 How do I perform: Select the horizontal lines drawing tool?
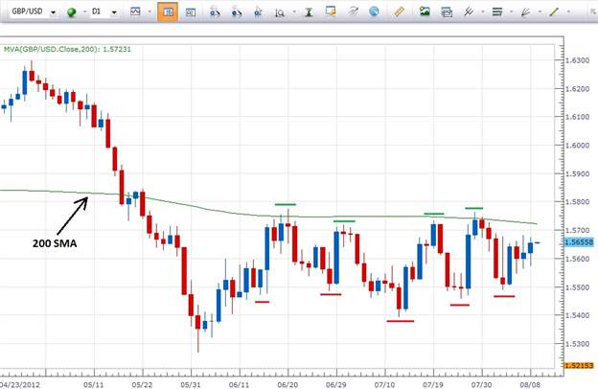(x=497, y=11)
